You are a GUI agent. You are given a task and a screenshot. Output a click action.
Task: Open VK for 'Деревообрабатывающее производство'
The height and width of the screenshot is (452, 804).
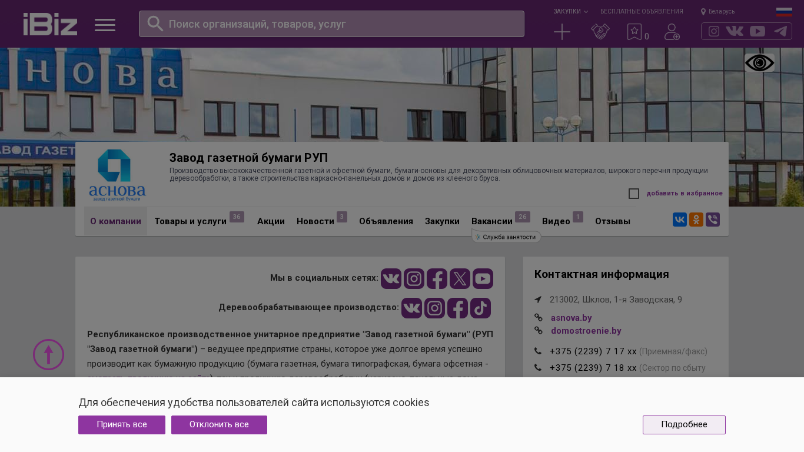click(x=411, y=308)
